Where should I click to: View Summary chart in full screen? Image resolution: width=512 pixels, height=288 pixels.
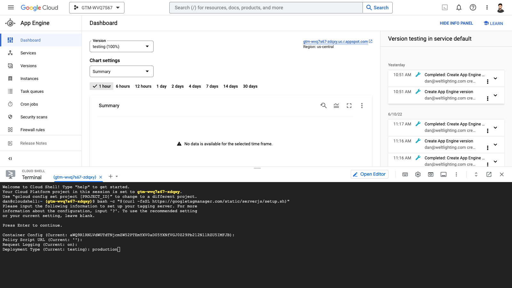coord(349,106)
